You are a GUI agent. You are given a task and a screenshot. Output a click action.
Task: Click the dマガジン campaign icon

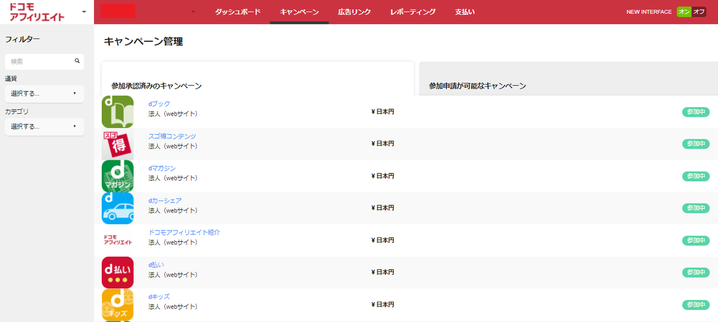pyautogui.click(x=117, y=176)
